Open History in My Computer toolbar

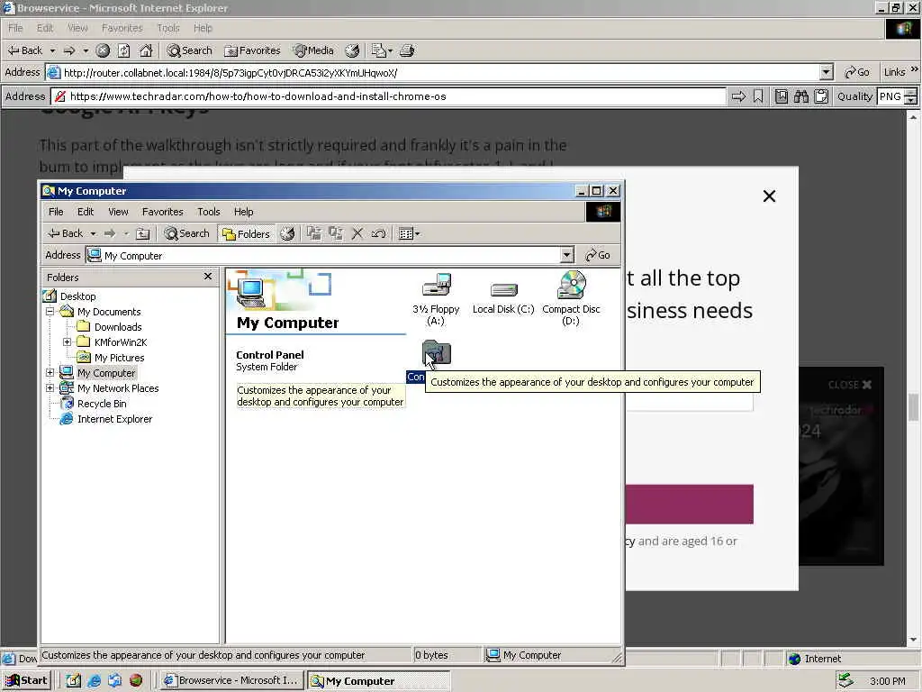287,233
